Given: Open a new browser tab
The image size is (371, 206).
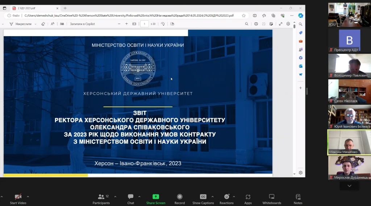Looking at the screenshot, I should tap(65, 8).
